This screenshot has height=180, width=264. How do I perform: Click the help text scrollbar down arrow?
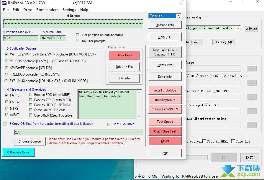tap(139, 116)
